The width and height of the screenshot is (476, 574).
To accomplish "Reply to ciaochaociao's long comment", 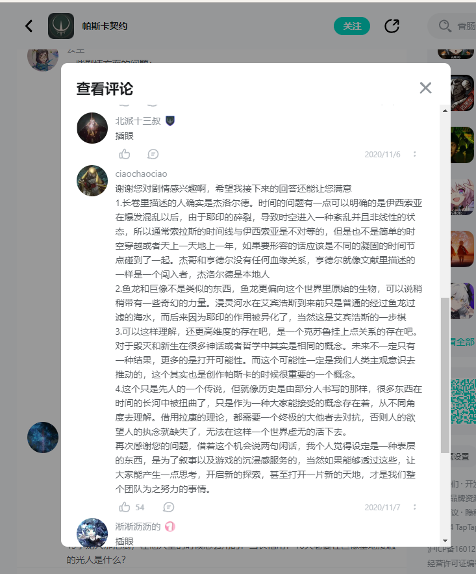I will [169, 507].
